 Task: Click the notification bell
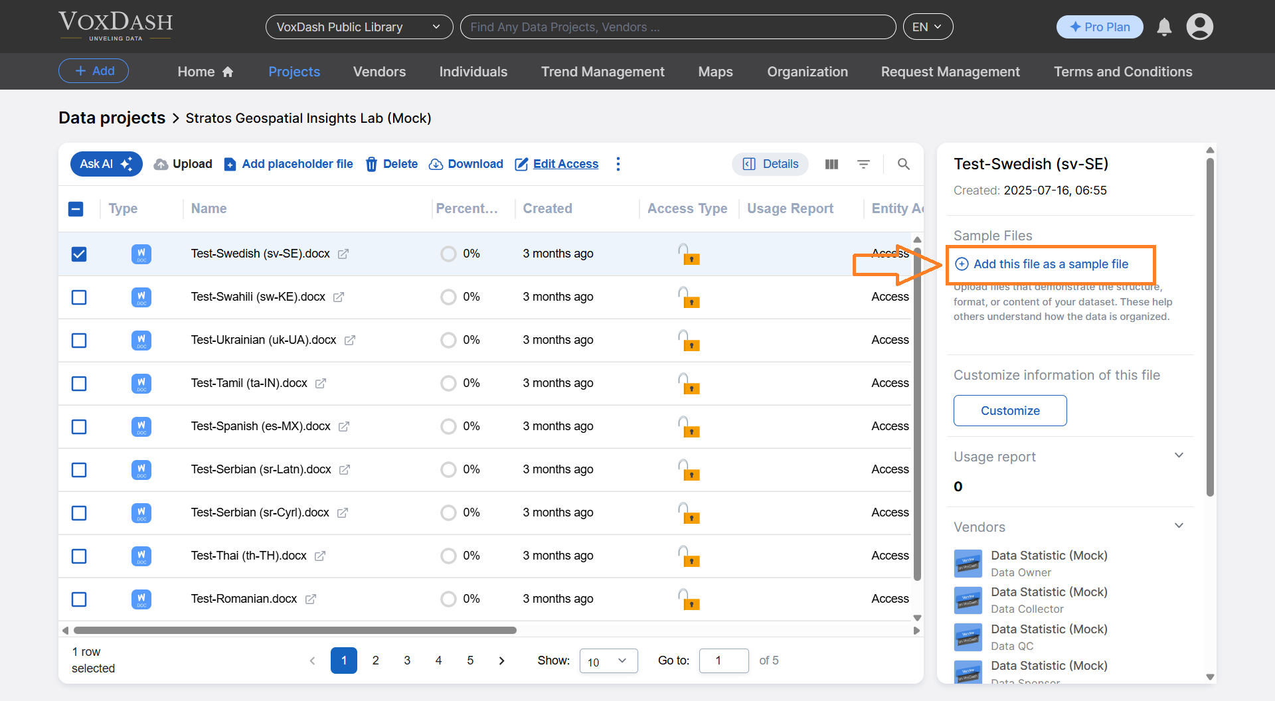1163,27
